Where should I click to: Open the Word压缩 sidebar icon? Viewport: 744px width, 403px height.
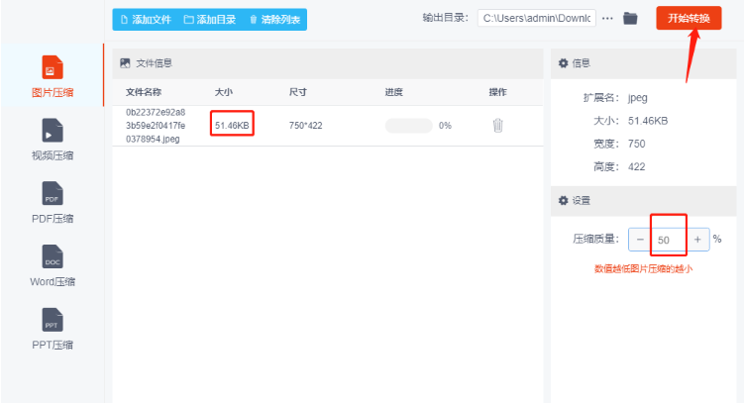pyautogui.click(x=53, y=256)
